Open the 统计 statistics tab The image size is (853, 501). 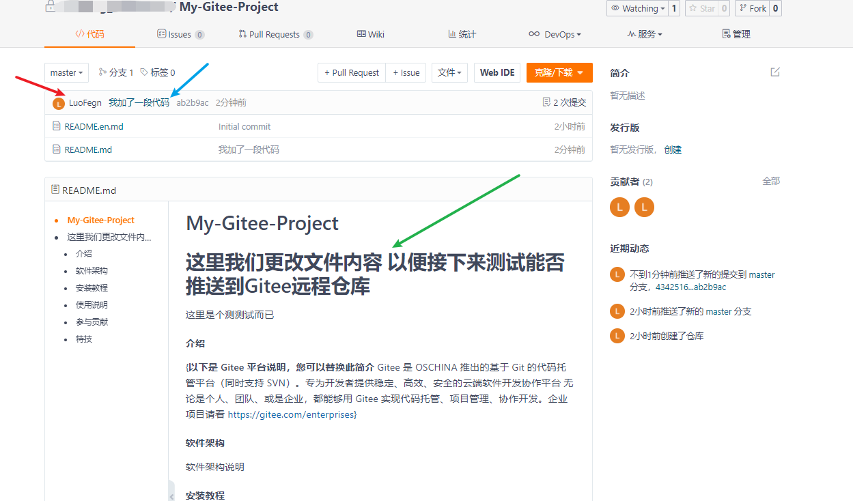pos(462,34)
